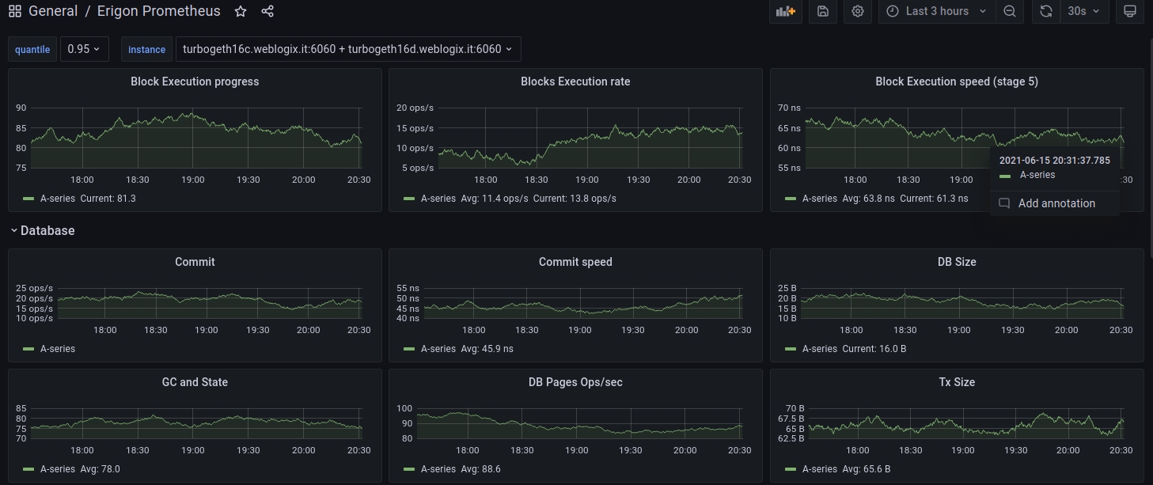Toggle A-series legend in Commit panel

click(x=59, y=348)
